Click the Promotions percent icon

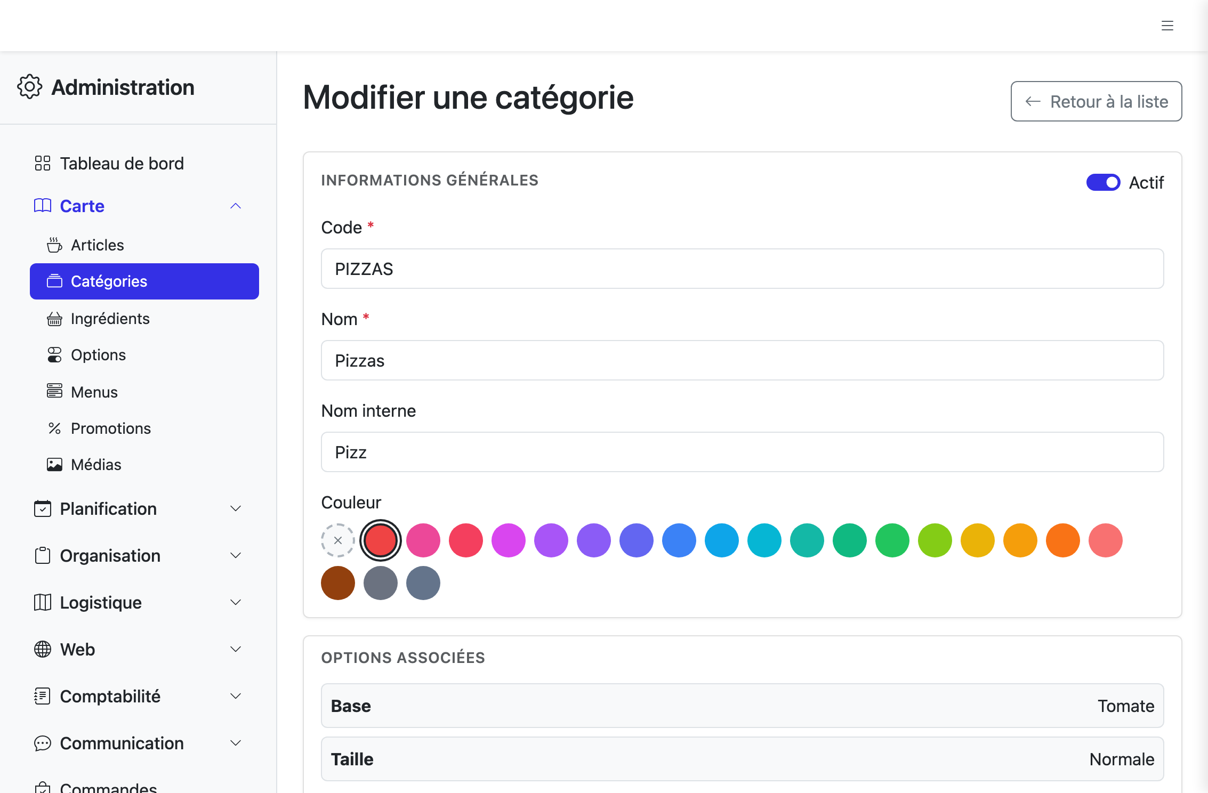click(54, 428)
